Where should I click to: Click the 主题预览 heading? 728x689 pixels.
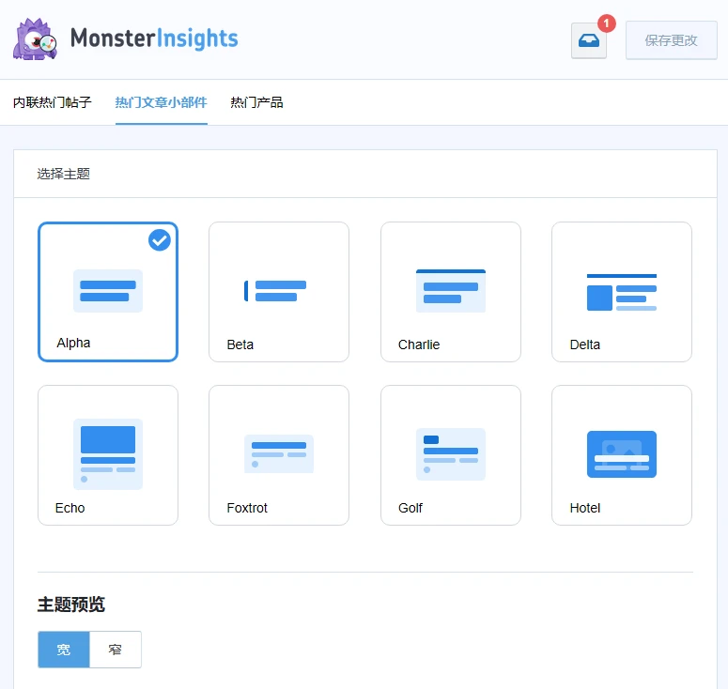(x=71, y=605)
